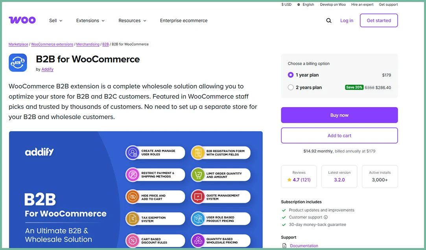Open Enterprise ecommerce page
Image resolution: width=426 pixels, height=250 pixels.
pyautogui.click(x=184, y=20)
